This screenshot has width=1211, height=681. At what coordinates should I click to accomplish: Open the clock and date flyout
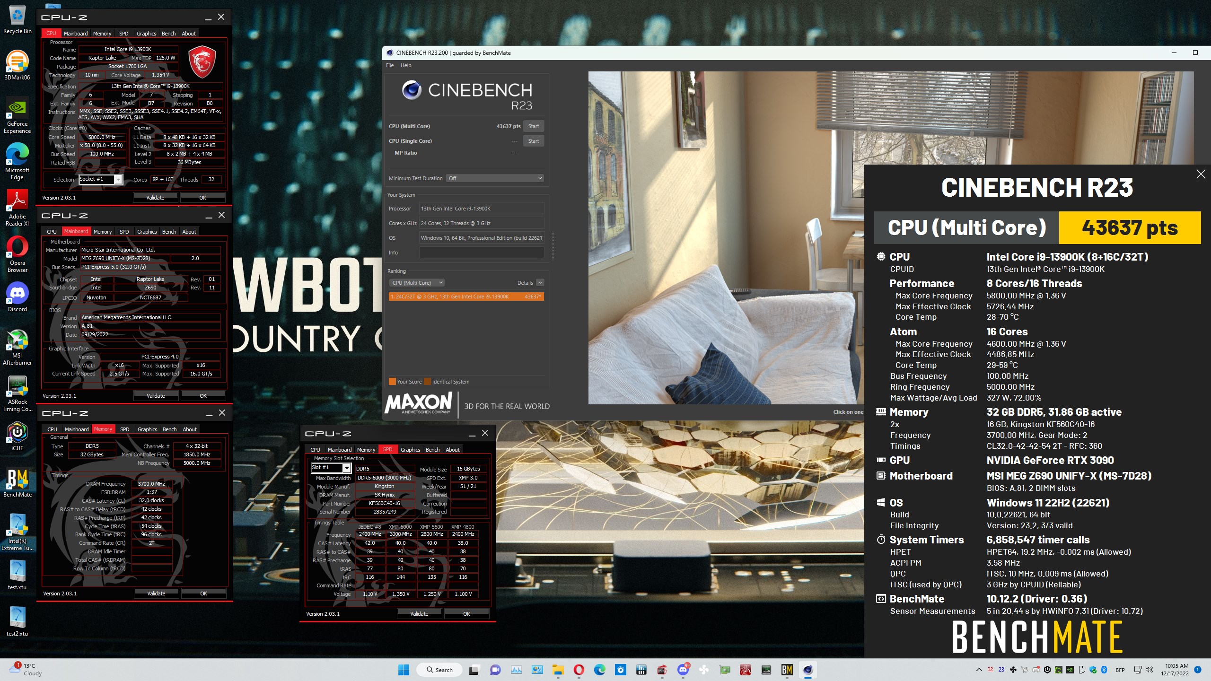1176,670
